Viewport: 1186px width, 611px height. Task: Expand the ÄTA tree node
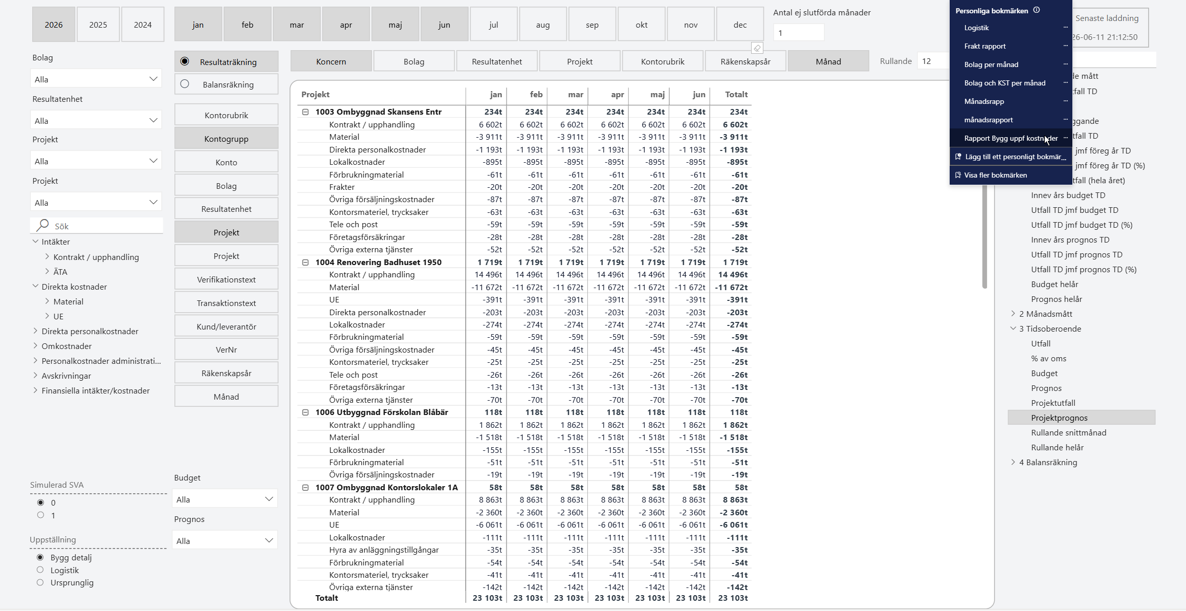pos(47,271)
